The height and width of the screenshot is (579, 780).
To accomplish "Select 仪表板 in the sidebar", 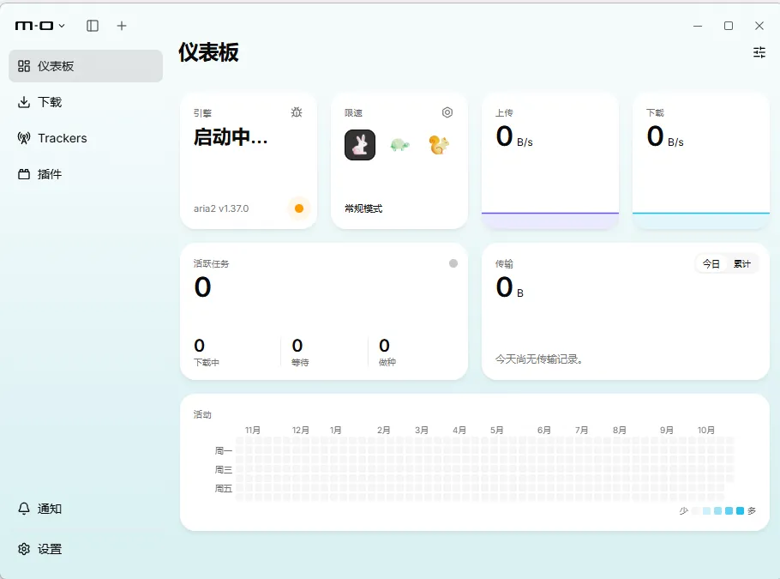I will pos(86,66).
